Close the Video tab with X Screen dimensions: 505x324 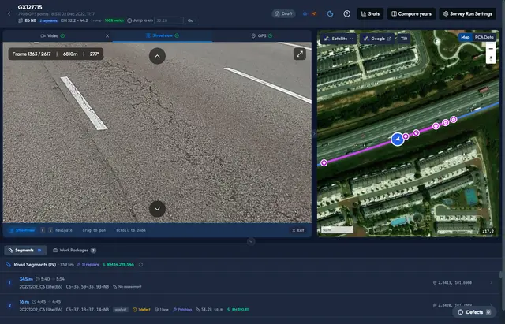pyautogui.click(x=107, y=35)
